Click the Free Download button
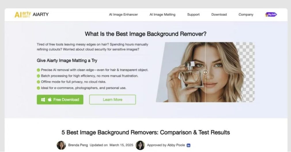Image resolution: width=291 pixels, height=152 pixels. [x=60, y=100]
